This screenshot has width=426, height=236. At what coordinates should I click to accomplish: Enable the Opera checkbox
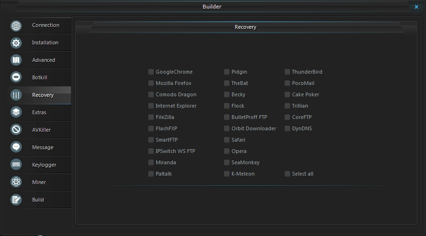tap(227, 151)
